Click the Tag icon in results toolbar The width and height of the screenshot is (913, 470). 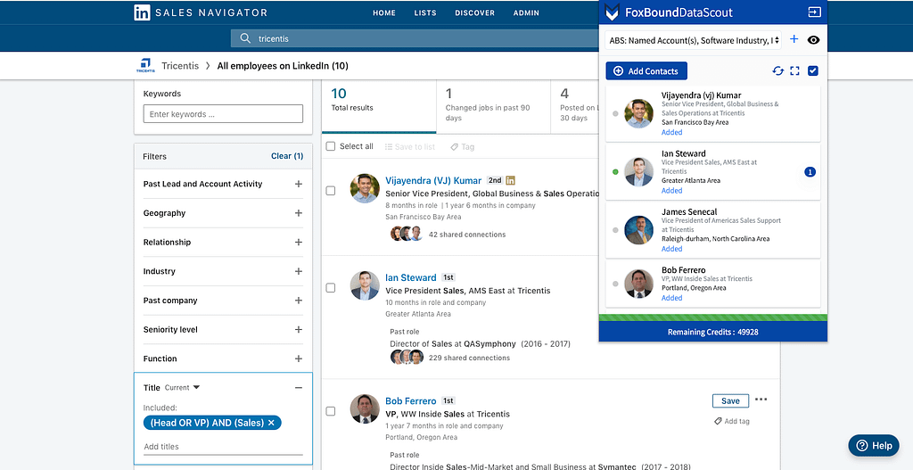pos(454,147)
